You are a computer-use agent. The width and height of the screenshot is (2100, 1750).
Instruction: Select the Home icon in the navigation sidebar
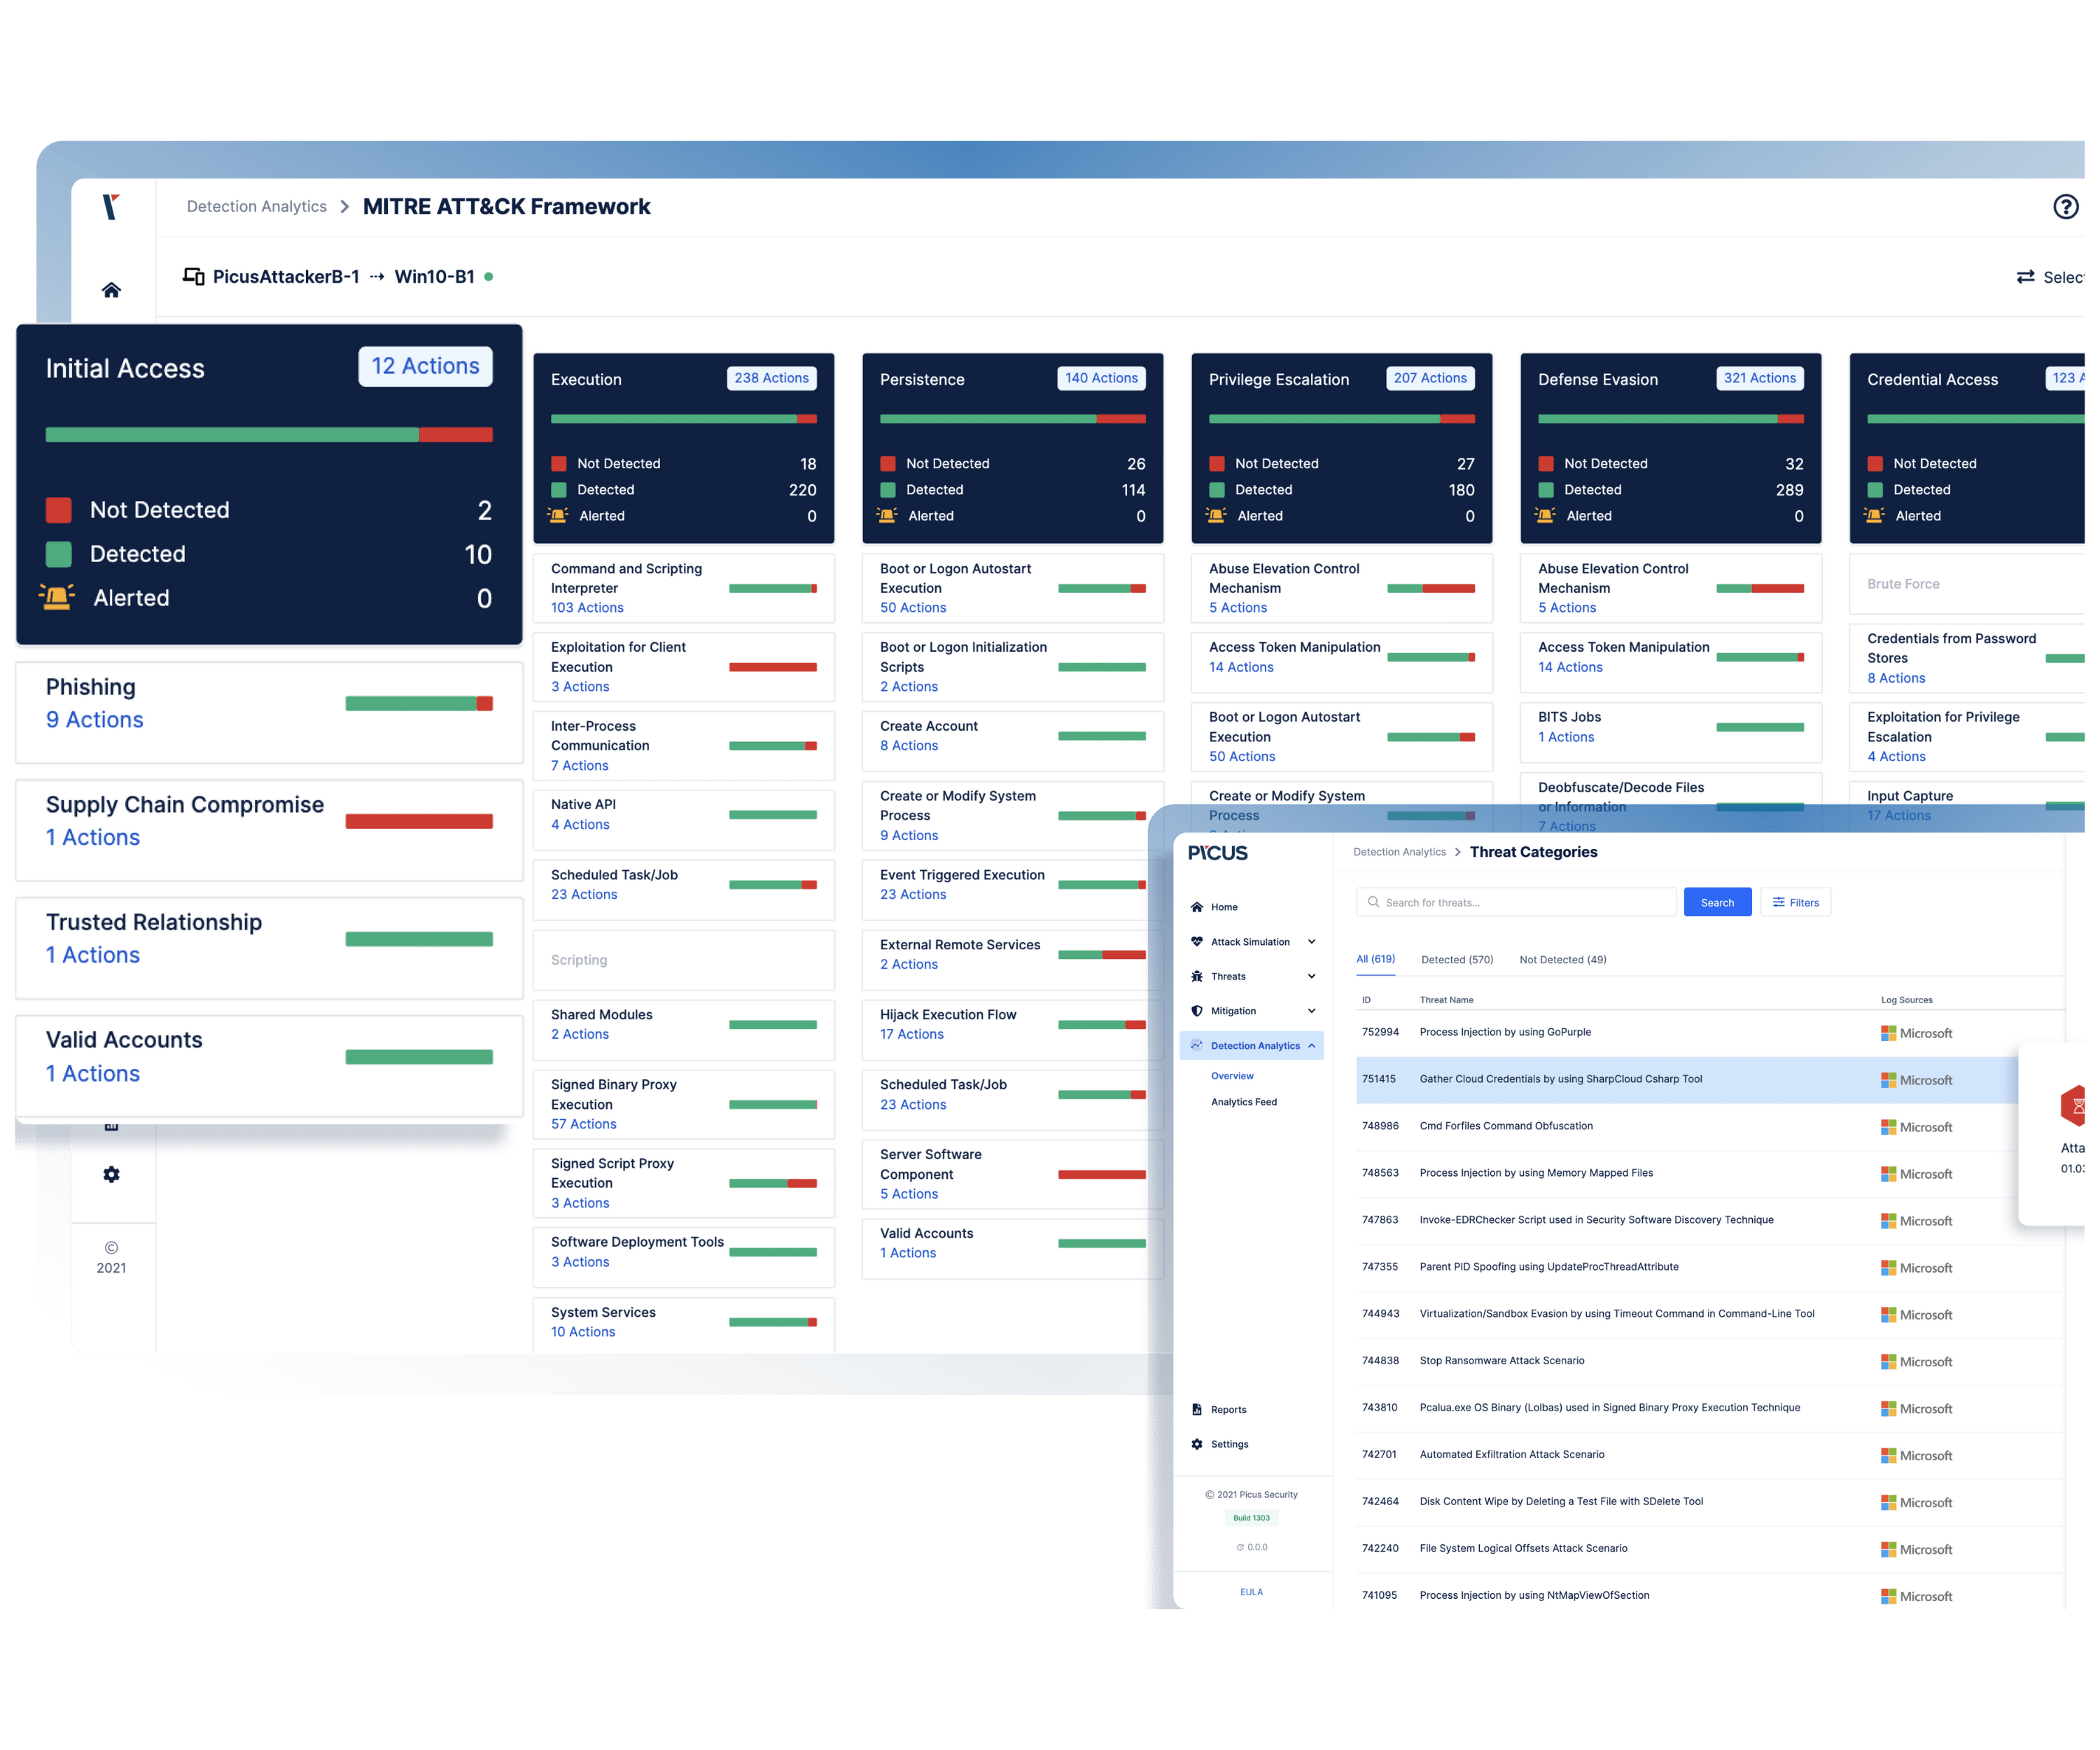[x=1196, y=906]
